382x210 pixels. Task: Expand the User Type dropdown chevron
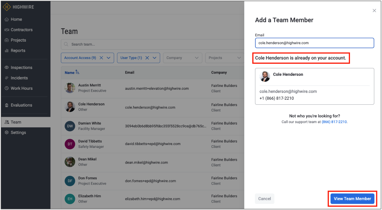click(x=155, y=58)
